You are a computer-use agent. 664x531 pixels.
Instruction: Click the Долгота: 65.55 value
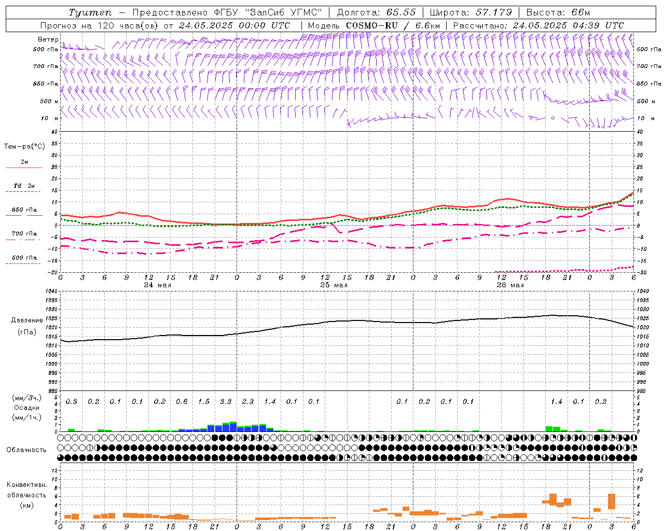(376, 12)
